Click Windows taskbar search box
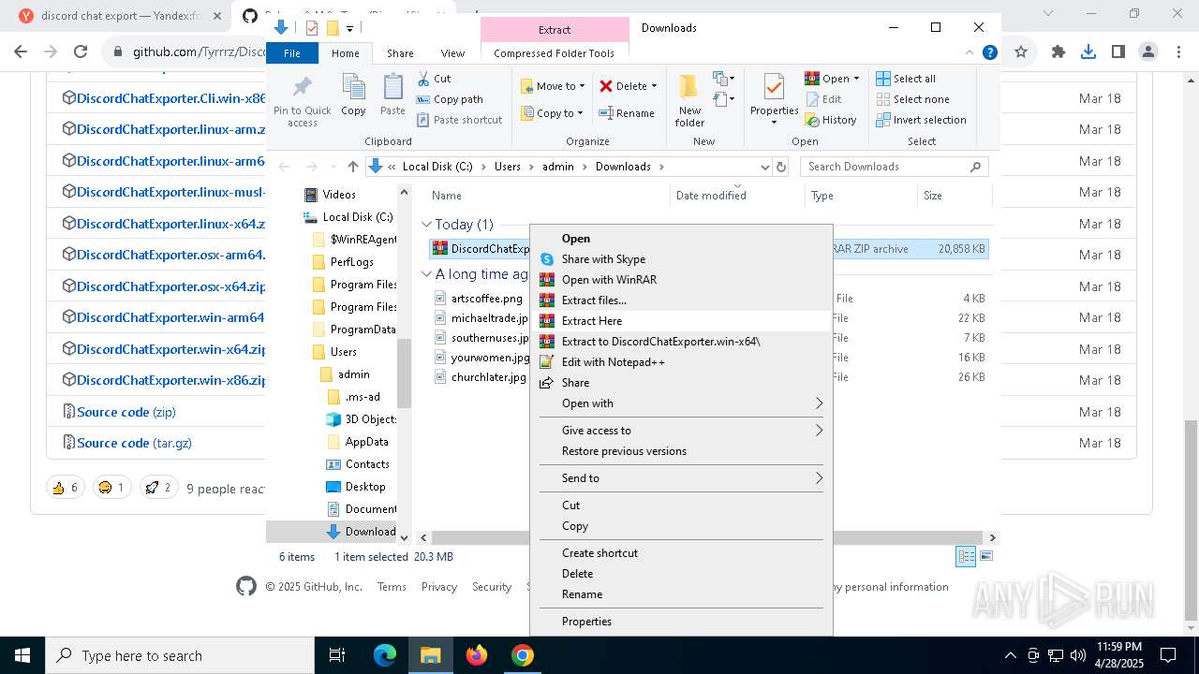 (180, 655)
